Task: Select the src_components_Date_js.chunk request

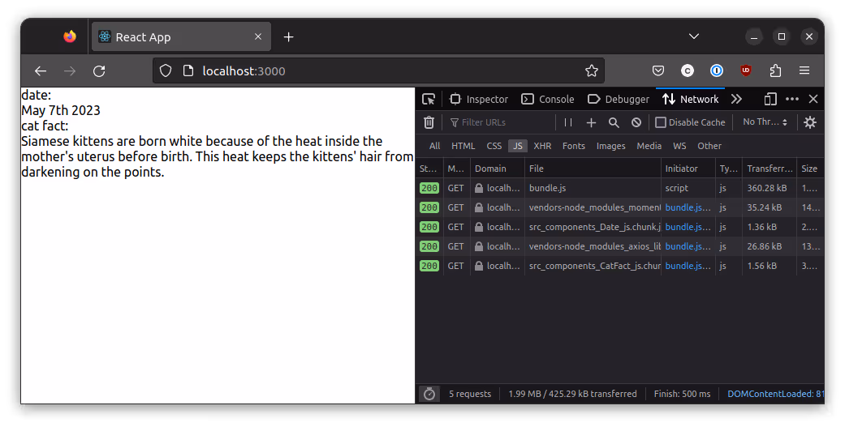Action: point(619,227)
